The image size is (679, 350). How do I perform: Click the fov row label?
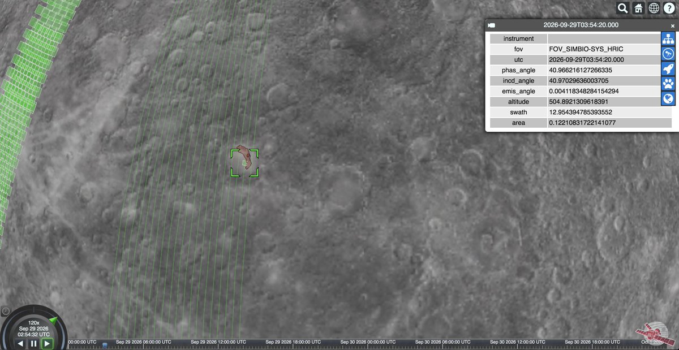click(x=518, y=49)
